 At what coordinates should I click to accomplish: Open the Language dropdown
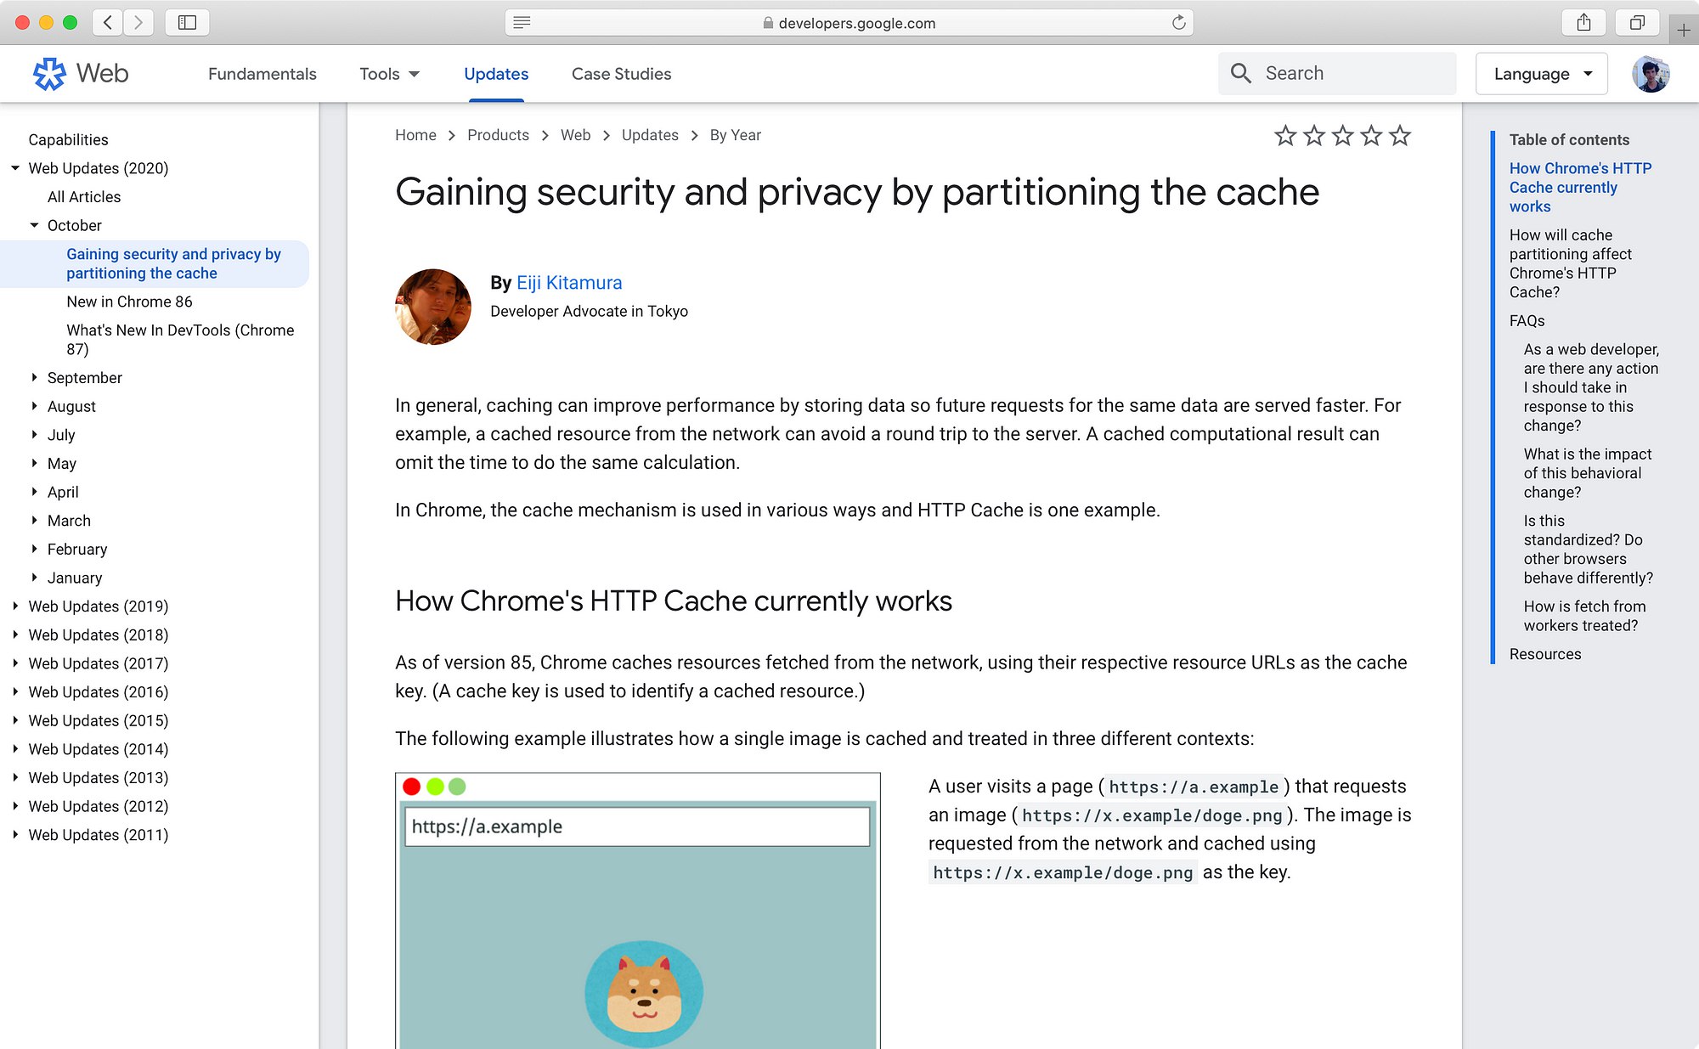click(x=1542, y=74)
